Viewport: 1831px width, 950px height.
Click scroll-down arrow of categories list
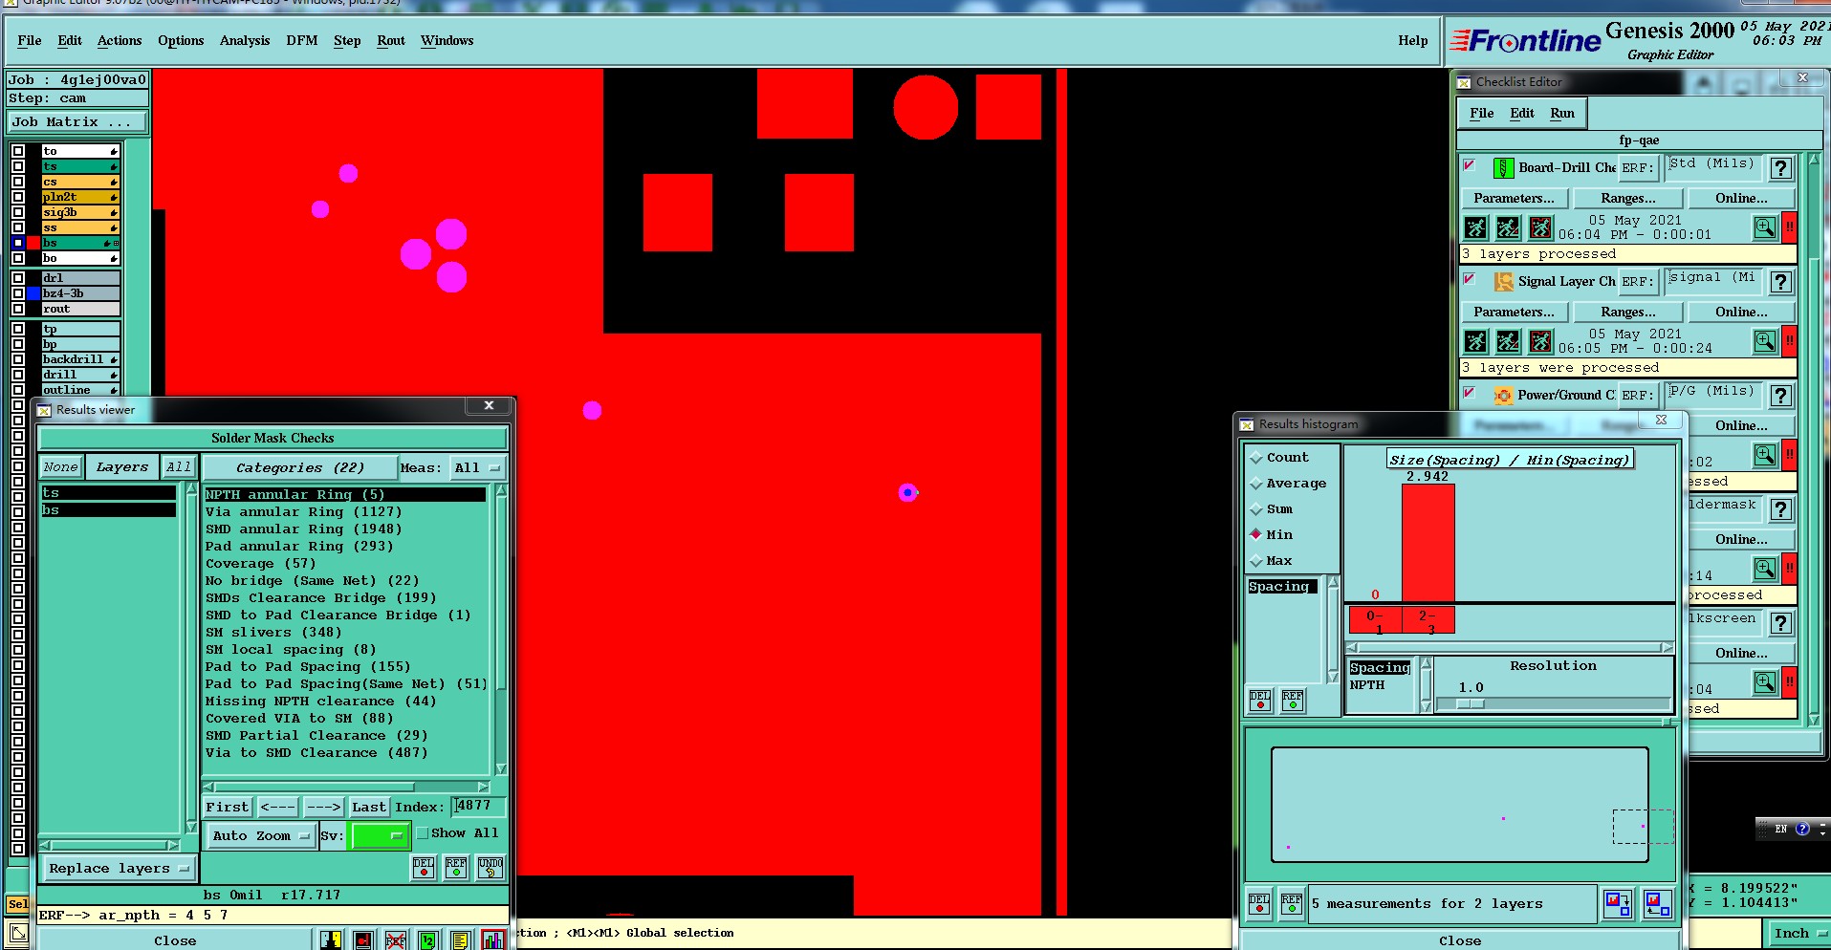point(501,768)
